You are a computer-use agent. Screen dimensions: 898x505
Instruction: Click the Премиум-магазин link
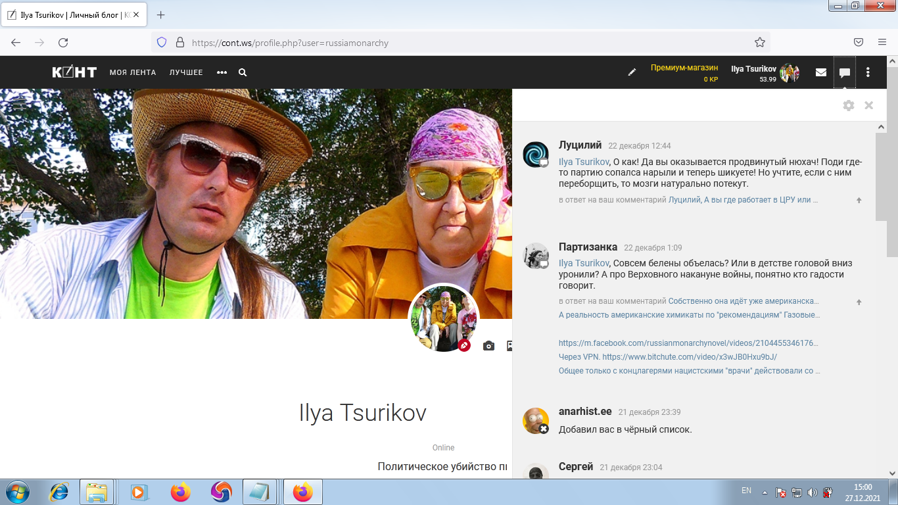pyautogui.click(x=684, y=68)
